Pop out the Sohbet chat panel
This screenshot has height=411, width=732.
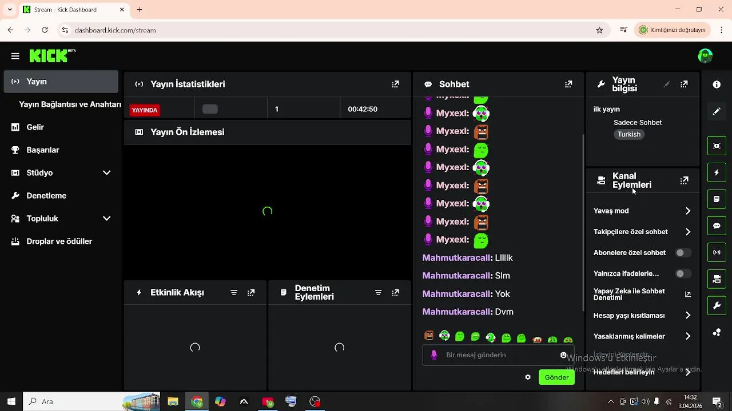pyautogui.click(x=568, y=84)
